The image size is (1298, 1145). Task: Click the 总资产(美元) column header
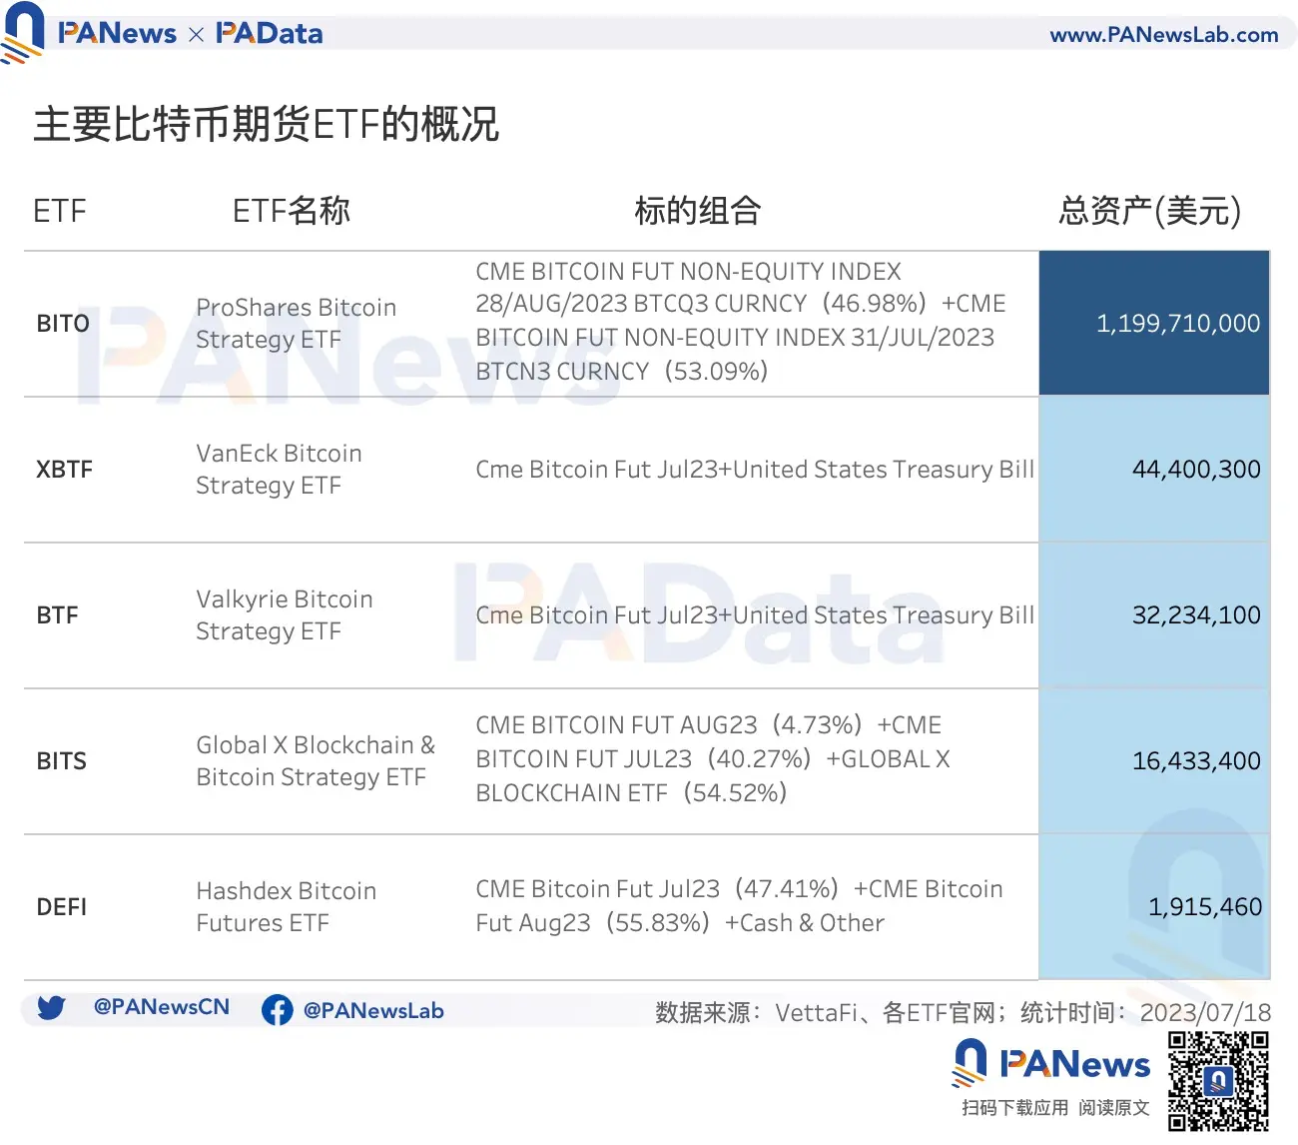coord(1148,212)
